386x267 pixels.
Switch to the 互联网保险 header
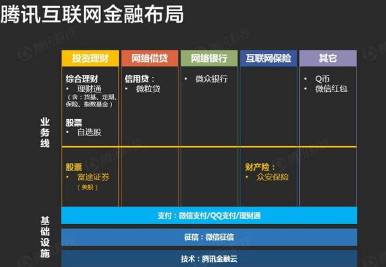[x=268, y=59]
